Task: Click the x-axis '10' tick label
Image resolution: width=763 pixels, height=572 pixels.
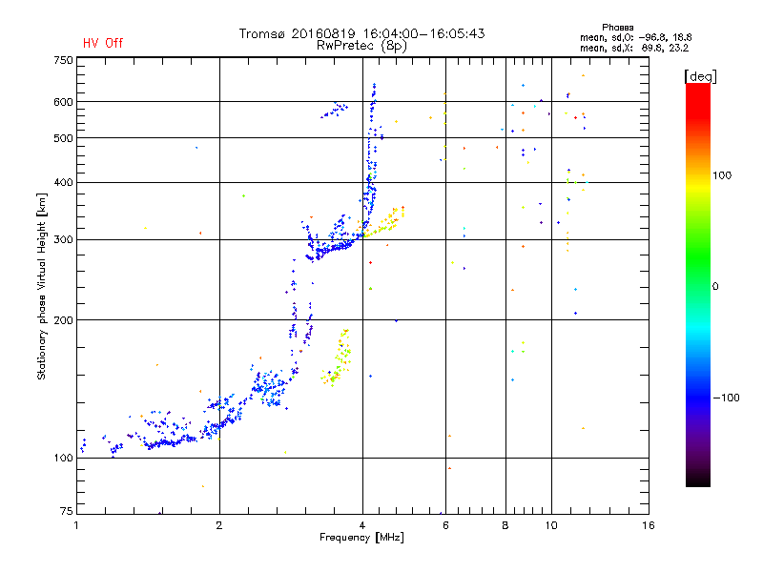Action: coord(551,525)
